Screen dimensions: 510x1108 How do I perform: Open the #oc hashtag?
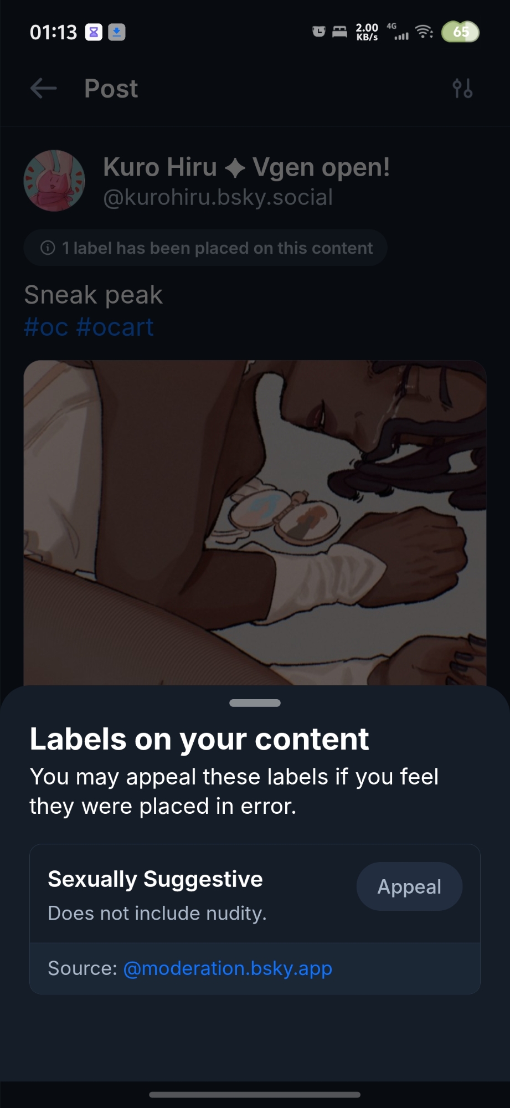pyautogui.click(x=46, y=327)
